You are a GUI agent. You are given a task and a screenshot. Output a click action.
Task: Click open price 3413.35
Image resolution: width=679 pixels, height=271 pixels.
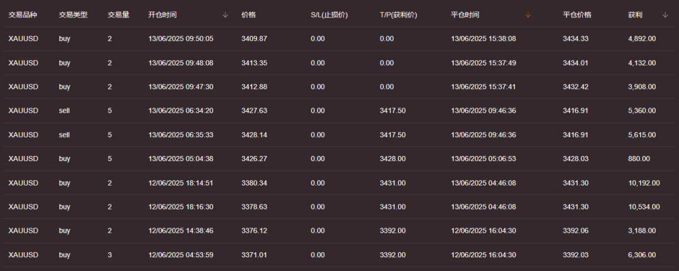coord(254,63)
